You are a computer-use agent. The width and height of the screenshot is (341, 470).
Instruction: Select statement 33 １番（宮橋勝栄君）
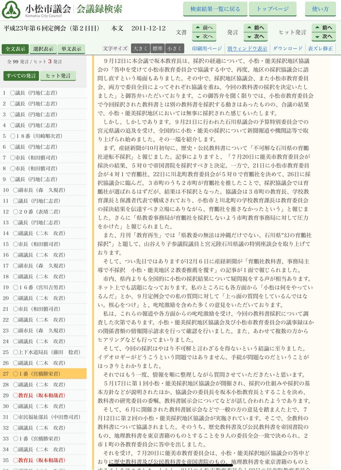(x=43, y=438)
